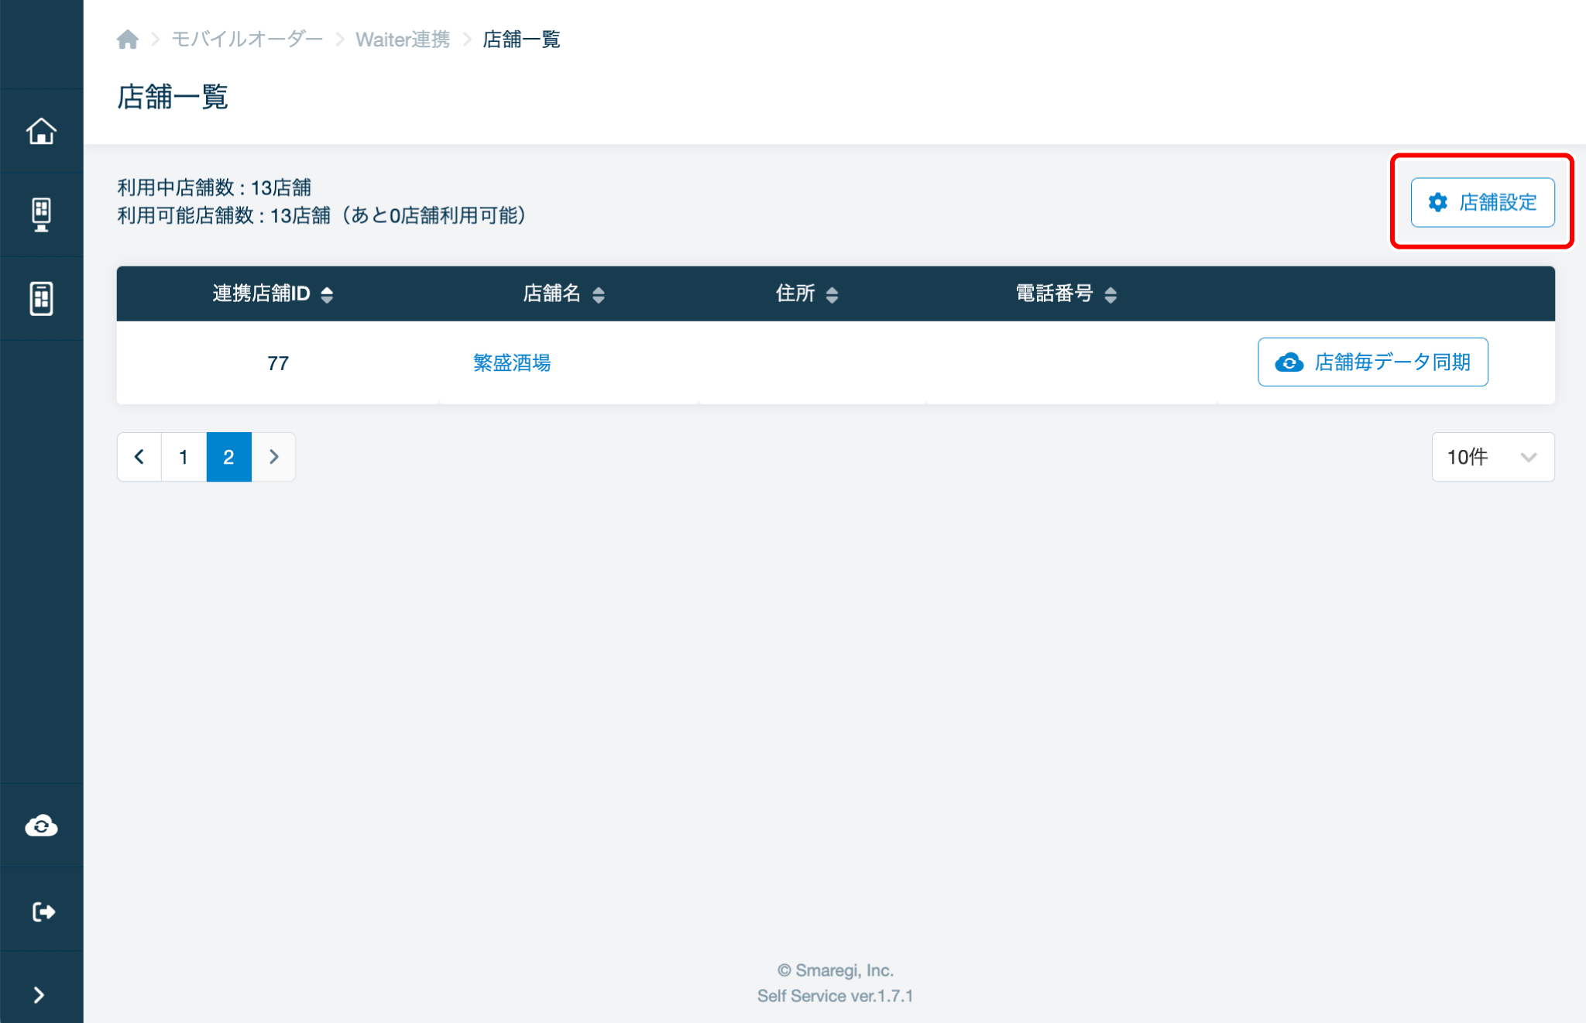Image resolution: width=1586 pixels, height=1023 pixels.
Task: Open the mobile order sidebar icon
Action: (41, 298)
